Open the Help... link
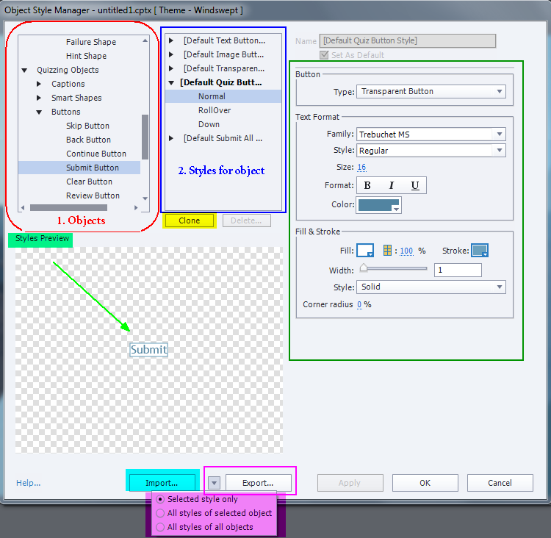 tap(28, 483)
